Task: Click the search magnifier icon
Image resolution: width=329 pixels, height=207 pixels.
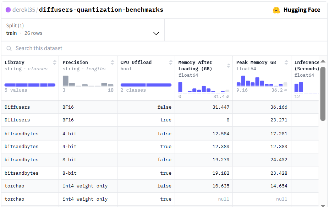Action: [9, 49]
